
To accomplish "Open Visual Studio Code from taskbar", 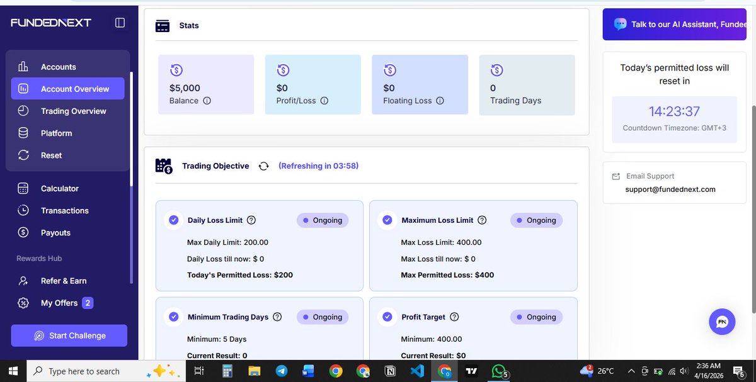I will pos(417,371).
